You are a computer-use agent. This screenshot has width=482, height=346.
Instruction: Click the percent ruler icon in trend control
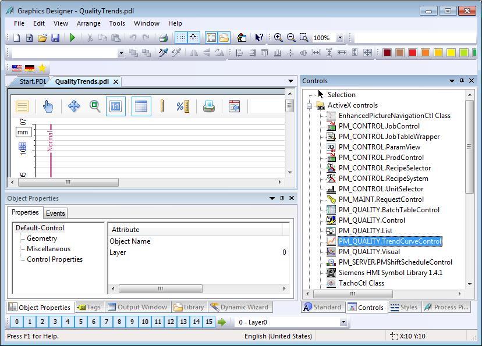pyautogui.click(x=183, y=106)
